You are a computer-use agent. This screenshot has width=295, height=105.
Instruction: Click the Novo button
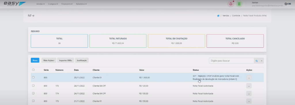pyautogui.click(x=35, y=60)
